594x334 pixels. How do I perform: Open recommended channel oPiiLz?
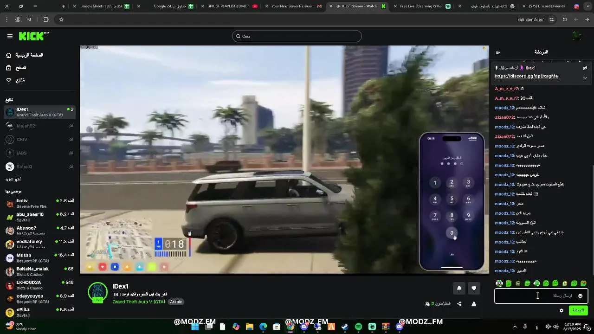coord(39,312)
